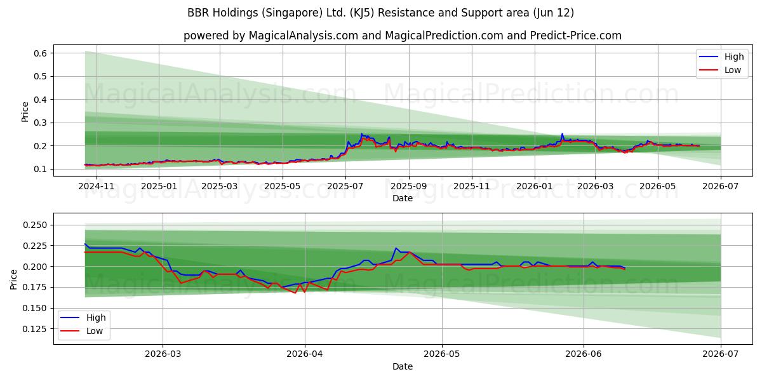Click the '2026-06' tick on the bottom chart
Screen dimensions: 762x381
coord(584,354)
